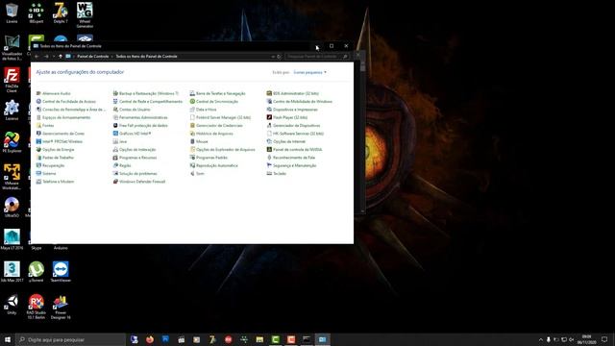
Task: Expand the address bar history dropdown
Action: 273,57
